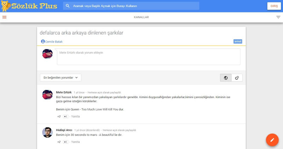Click the anket tag
The width and height of the screenshot is (283, 149).
click(x=238, y=41)
